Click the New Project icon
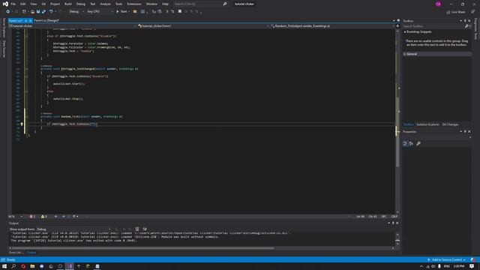This screenshot has height=270, width=480. tap(24, 12)
